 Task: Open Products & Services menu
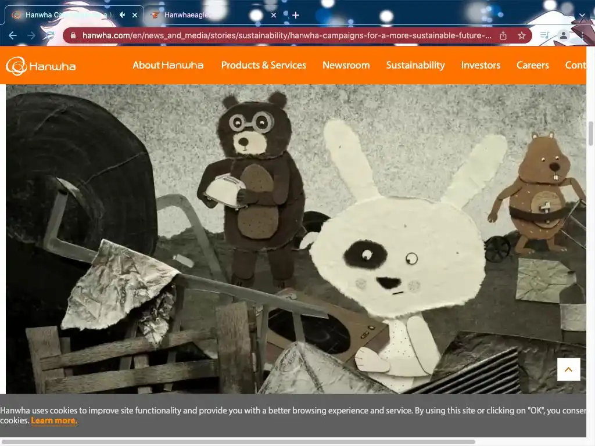(264, 65)
